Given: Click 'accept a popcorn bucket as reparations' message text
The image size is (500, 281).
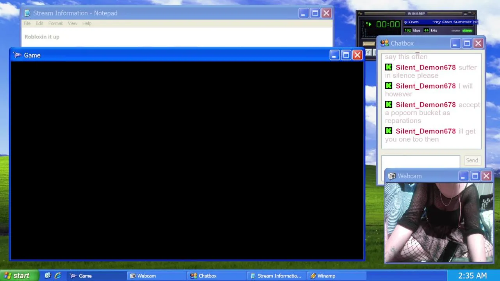Looking at the screenshot, I should (x=432, y=113).
